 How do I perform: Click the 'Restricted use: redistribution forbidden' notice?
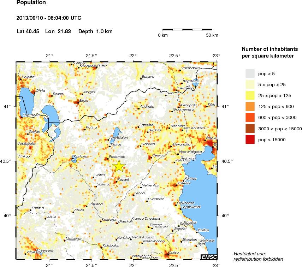point(258,256)
